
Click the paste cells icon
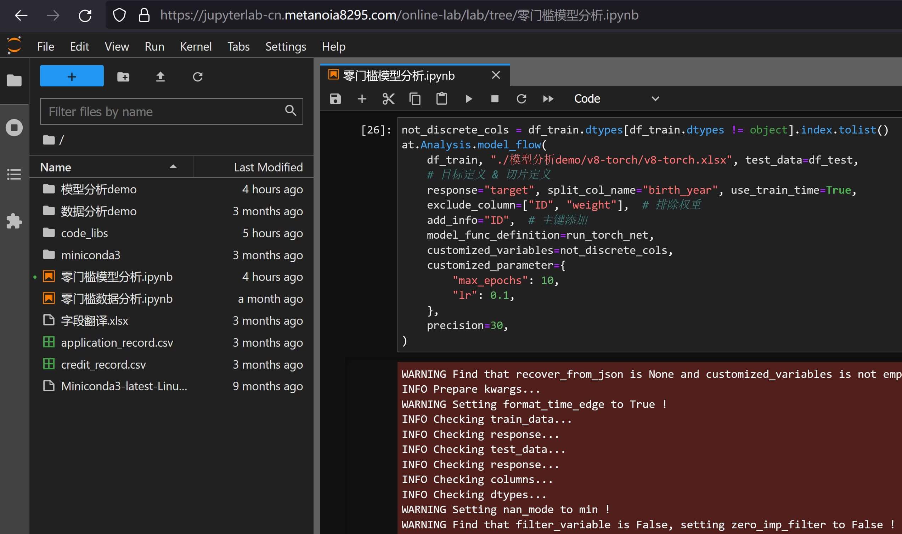[x=442, y=98]
